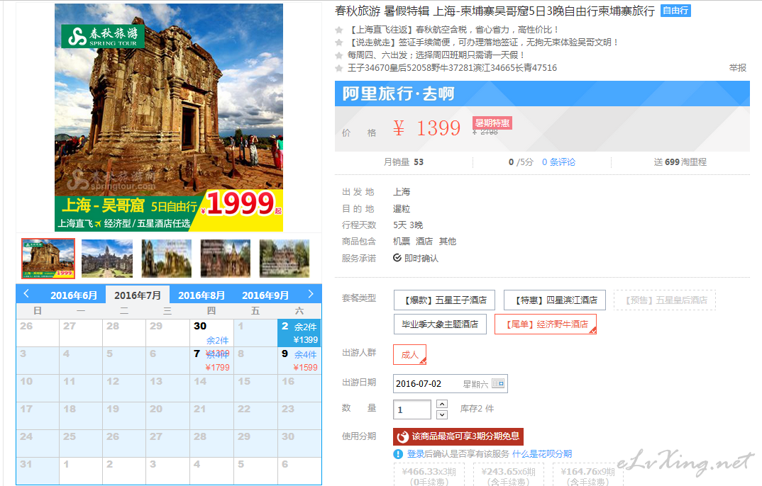The width and height of the screenshot is (762, 486).
Task: Click the blue info icon near 登录
Action: [x=398, y=454]
